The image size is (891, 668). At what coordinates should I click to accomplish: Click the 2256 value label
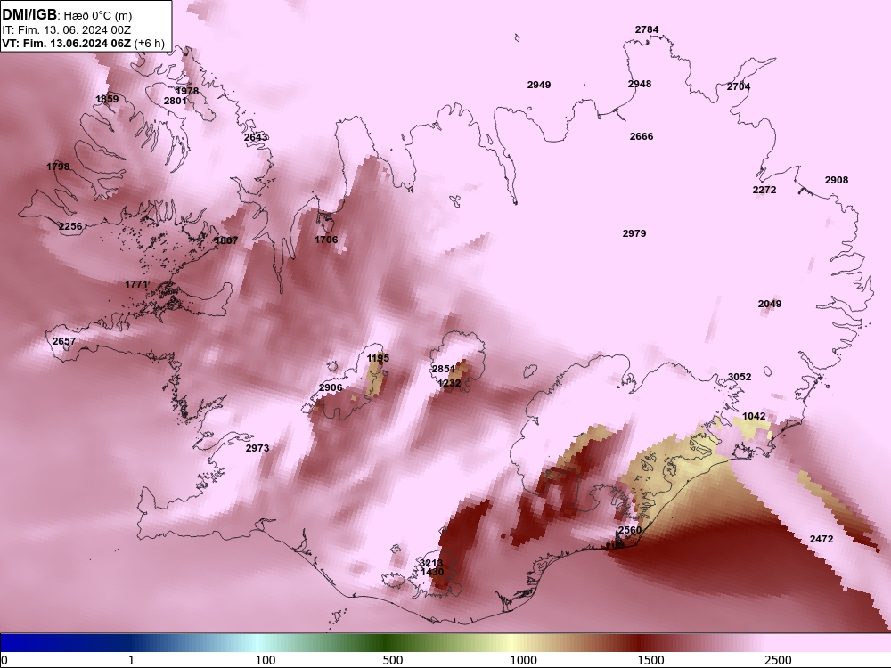tap(70, 226)
